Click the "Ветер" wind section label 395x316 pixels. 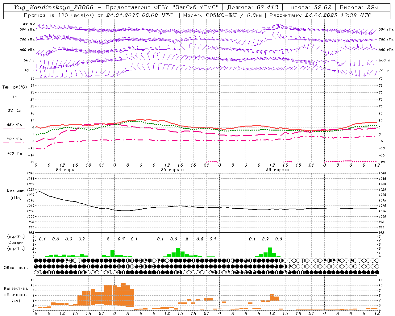click(29, 23)
